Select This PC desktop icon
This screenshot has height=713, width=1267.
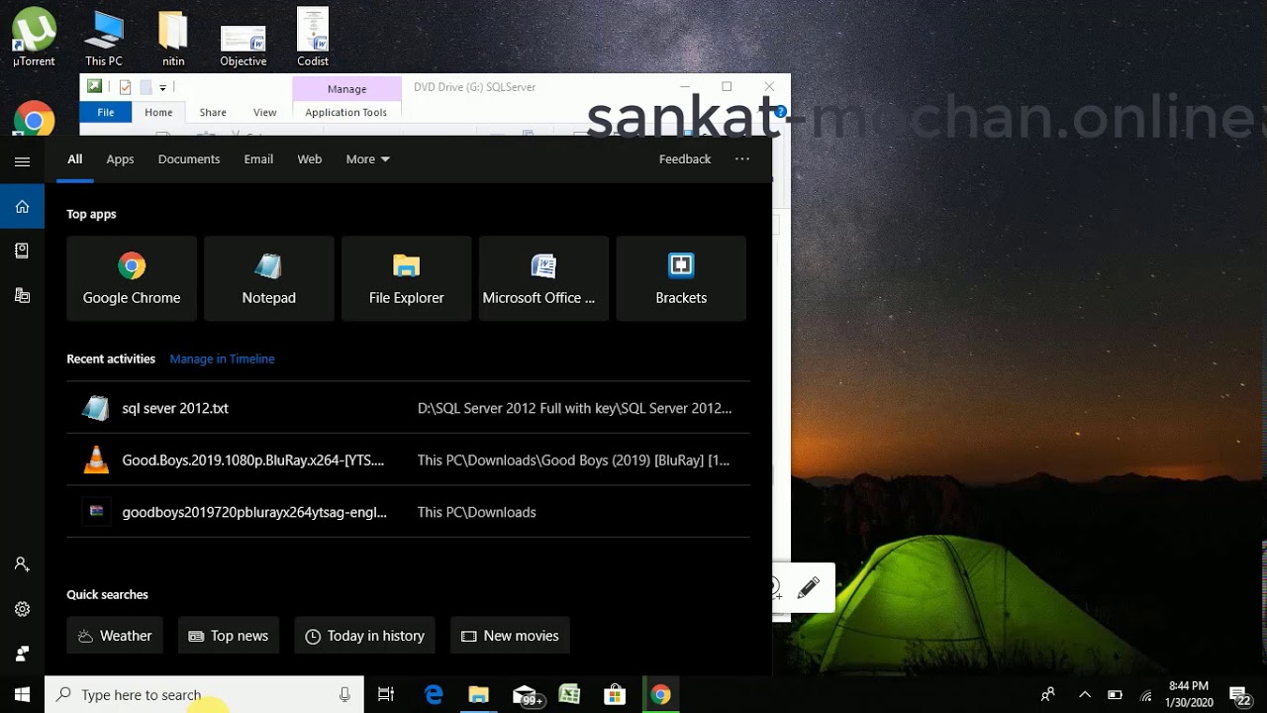[103, 38]
